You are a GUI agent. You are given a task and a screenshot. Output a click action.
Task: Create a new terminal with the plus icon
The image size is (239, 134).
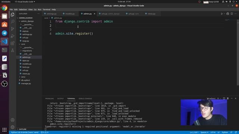coord(218,98)
